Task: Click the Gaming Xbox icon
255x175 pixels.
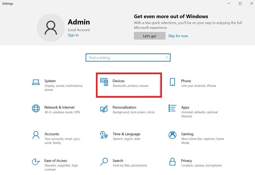Action: pos(172,135)
